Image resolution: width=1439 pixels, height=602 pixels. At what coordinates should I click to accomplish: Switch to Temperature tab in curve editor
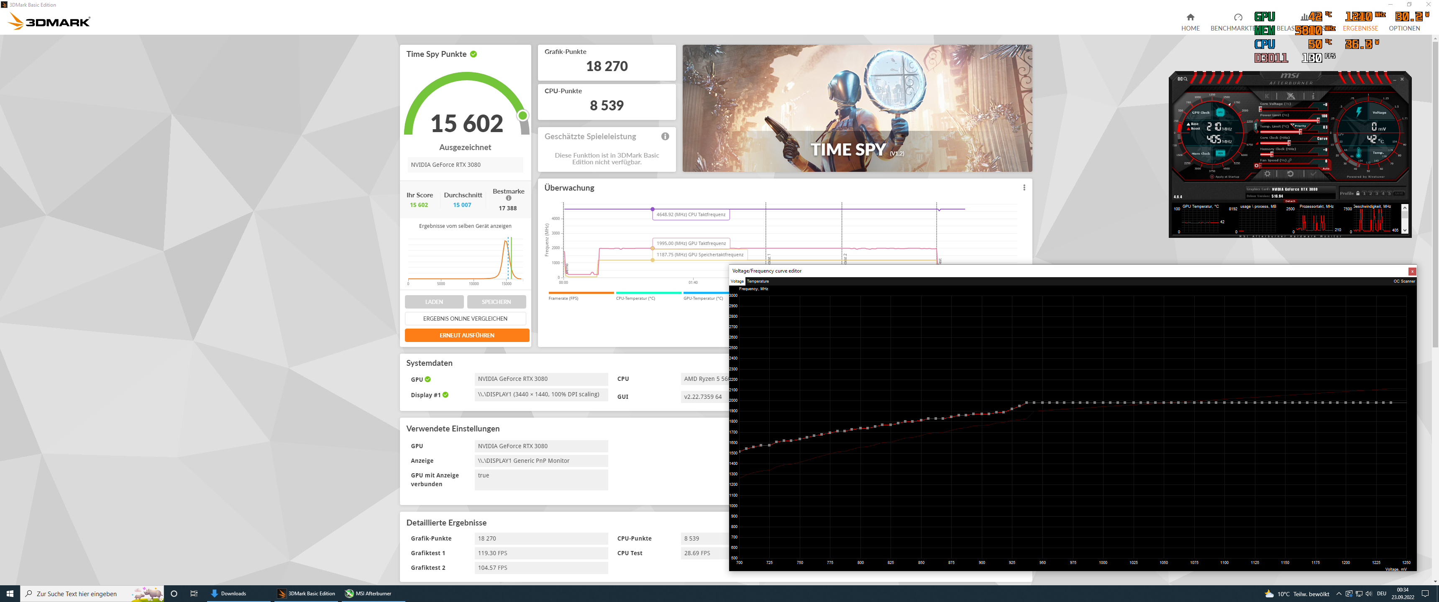tap(758, 281)
